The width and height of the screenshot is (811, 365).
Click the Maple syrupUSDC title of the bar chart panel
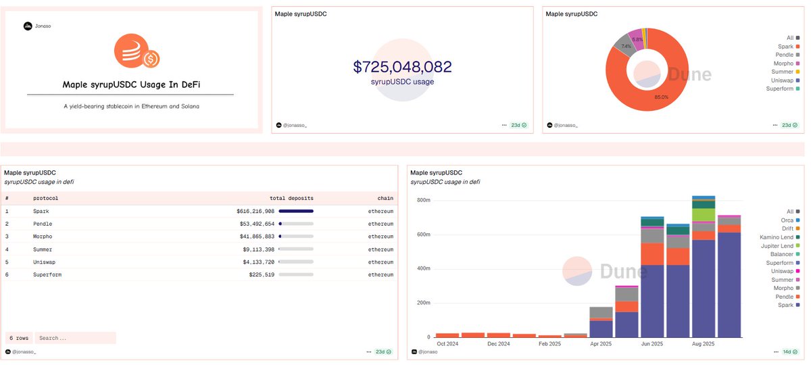tap(437, 173)
